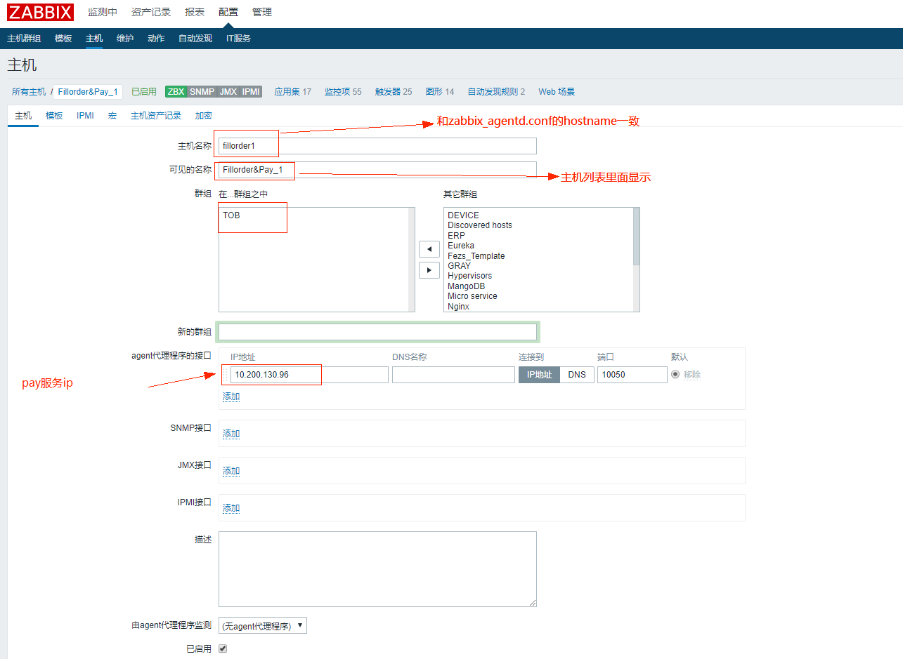Click 添加 for JMX接口

pos(231,471)
